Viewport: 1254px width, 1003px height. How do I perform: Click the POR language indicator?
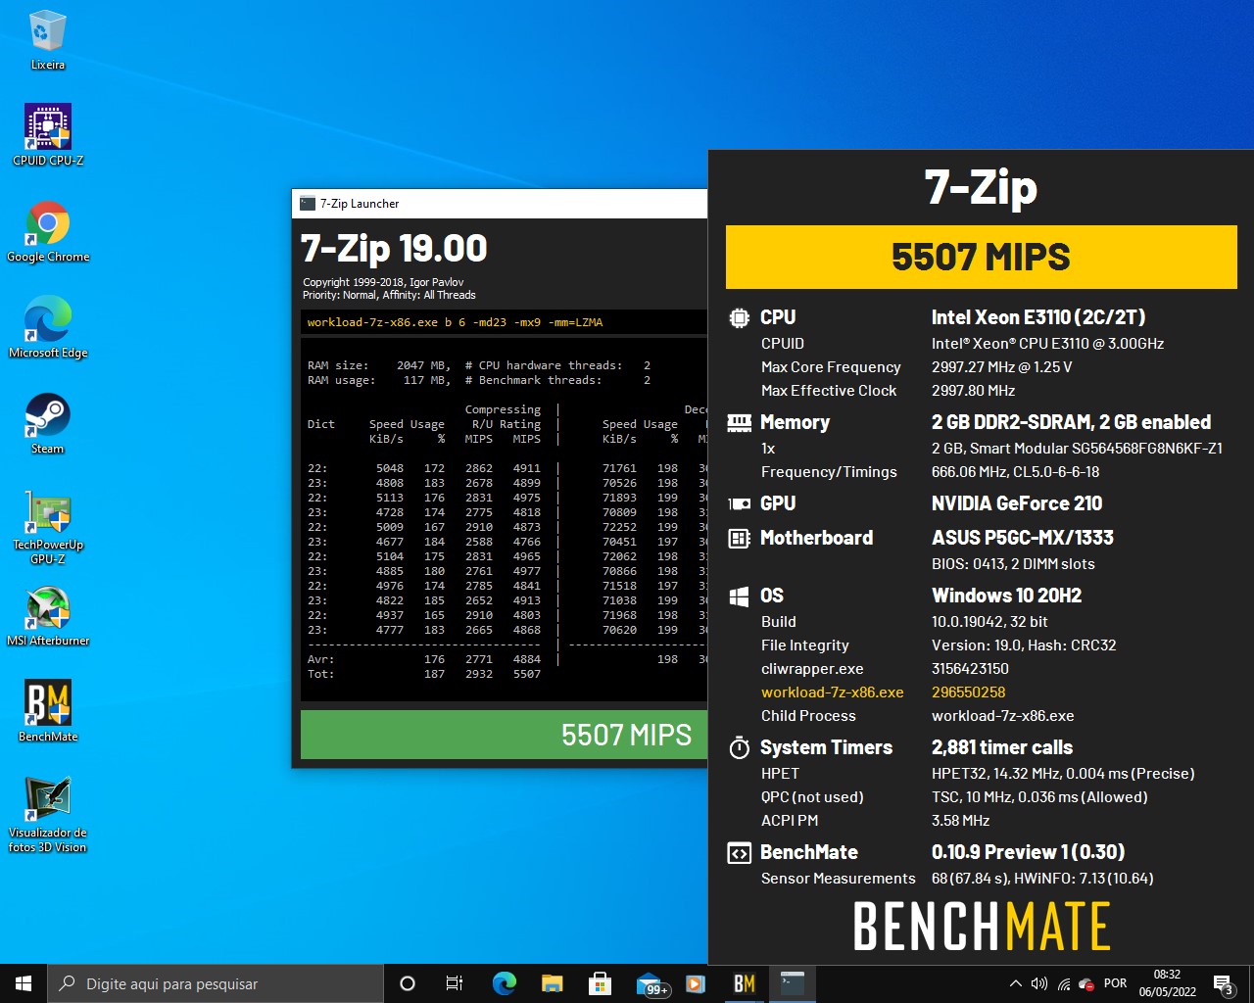click(x=1115, y=983)
